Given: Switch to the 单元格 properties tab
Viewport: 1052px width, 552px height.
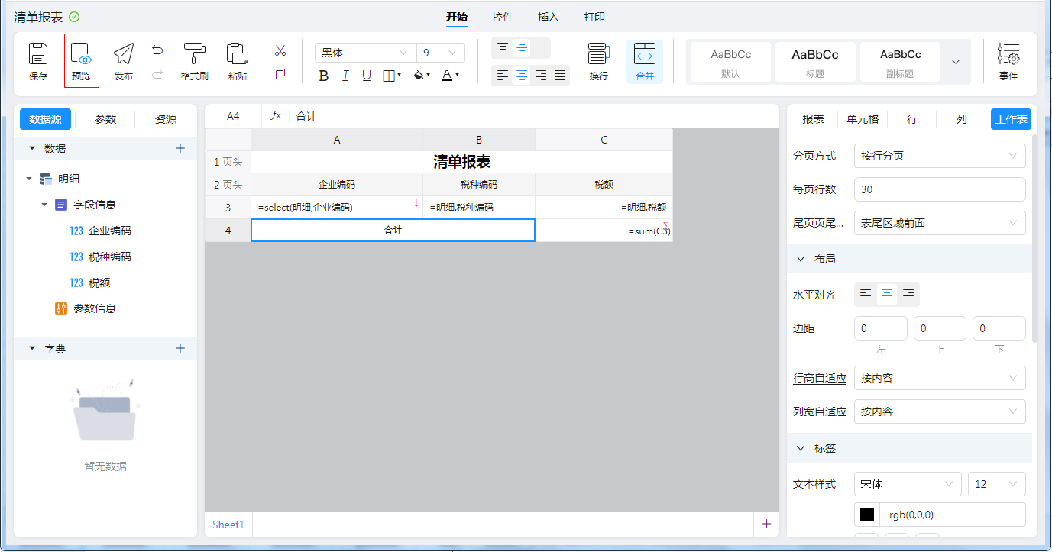Looking at the screenshot, I should pyautogui.click(x=863, y=119).
